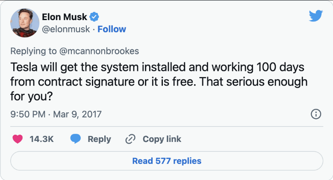Like the tweet via heart icon
The height and width of the screenshot is (180, 333).
click(18, 139)
